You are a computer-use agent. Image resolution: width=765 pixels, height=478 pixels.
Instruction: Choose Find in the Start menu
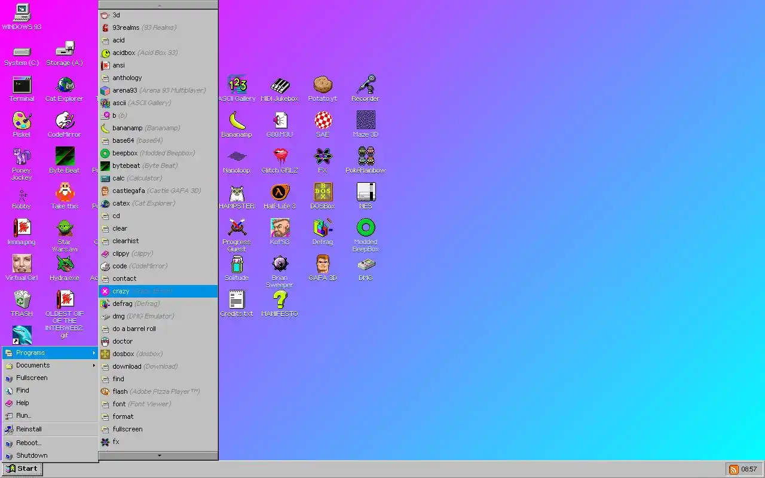(50, 390)
